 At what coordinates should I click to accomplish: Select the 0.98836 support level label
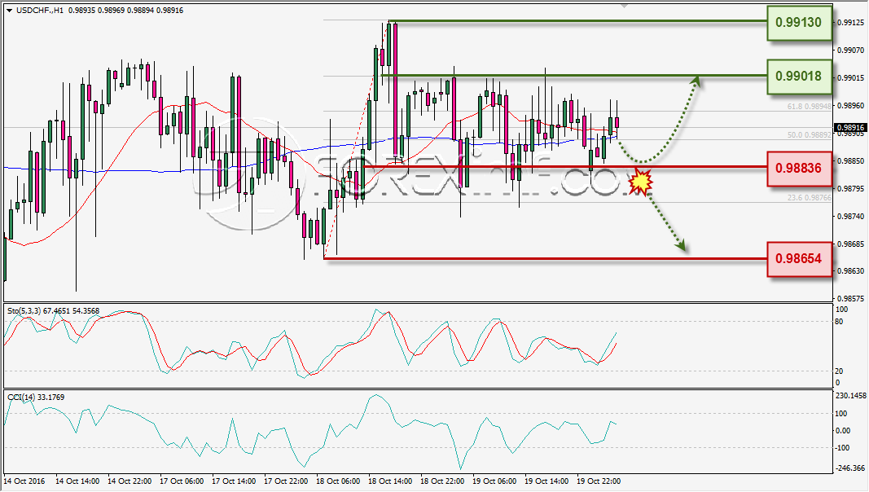point(799,168)
